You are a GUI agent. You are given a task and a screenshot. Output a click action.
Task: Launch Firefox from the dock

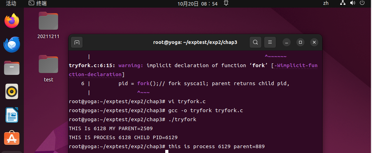coord(12,21)
